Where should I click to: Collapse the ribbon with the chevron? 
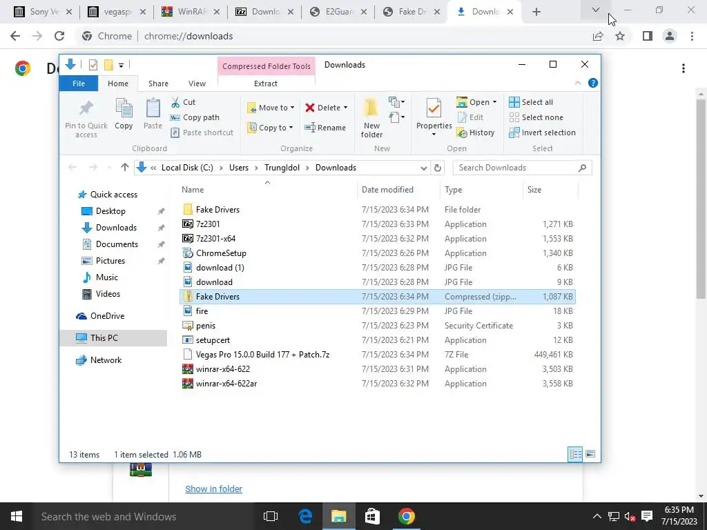click(x=578, y=83)
